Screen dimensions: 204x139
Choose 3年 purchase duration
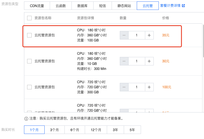click(x=116, y=130)
